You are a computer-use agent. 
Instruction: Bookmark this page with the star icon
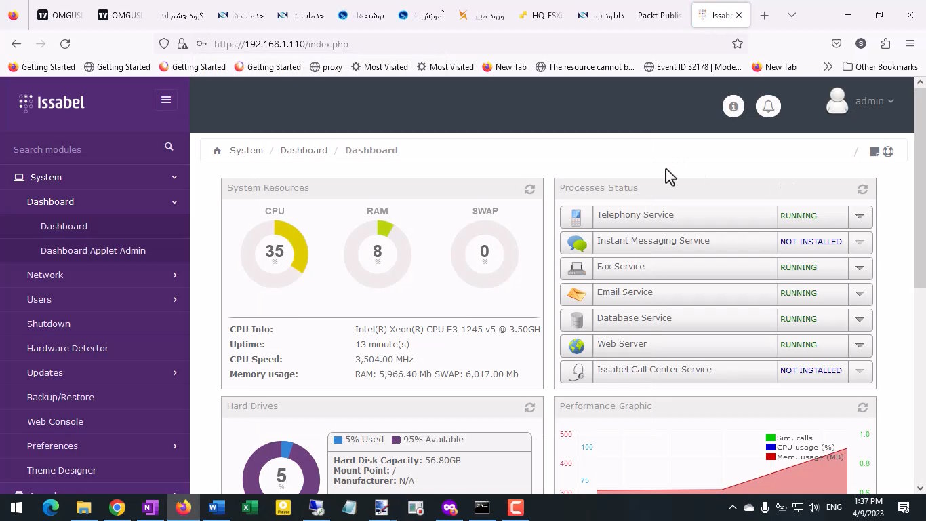(x=738, y=44)
